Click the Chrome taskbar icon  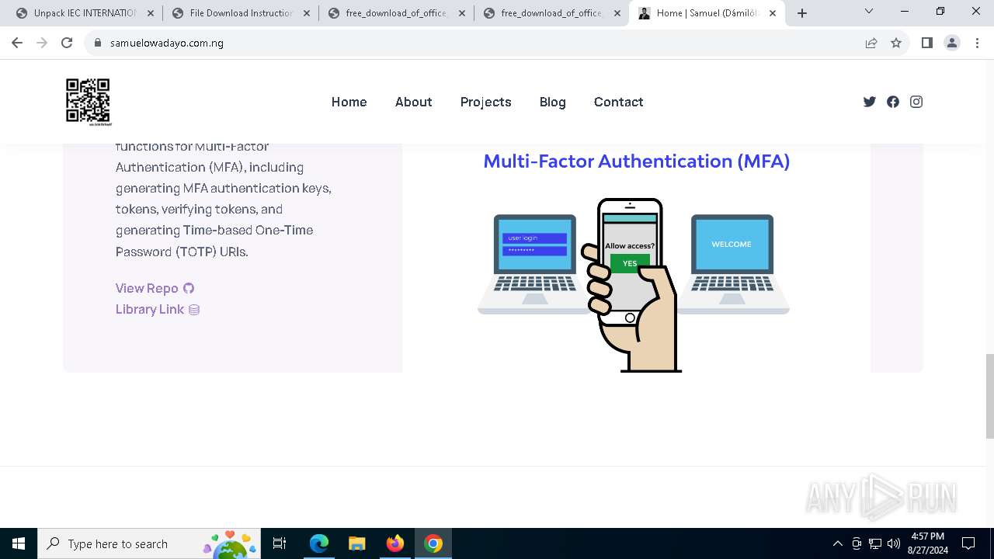(433, 543)
